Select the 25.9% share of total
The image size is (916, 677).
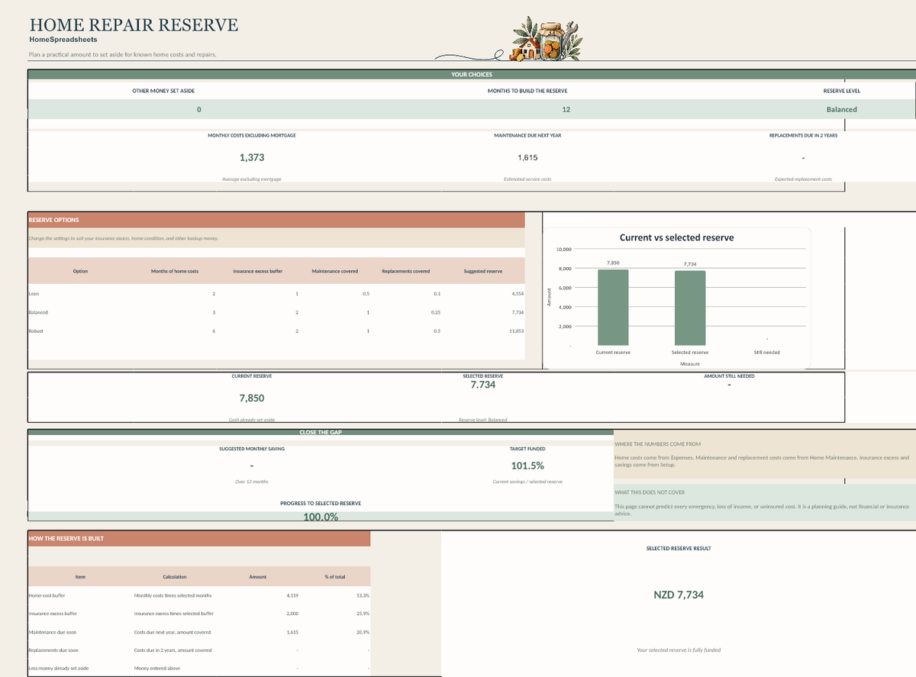[x=363, y=613]
